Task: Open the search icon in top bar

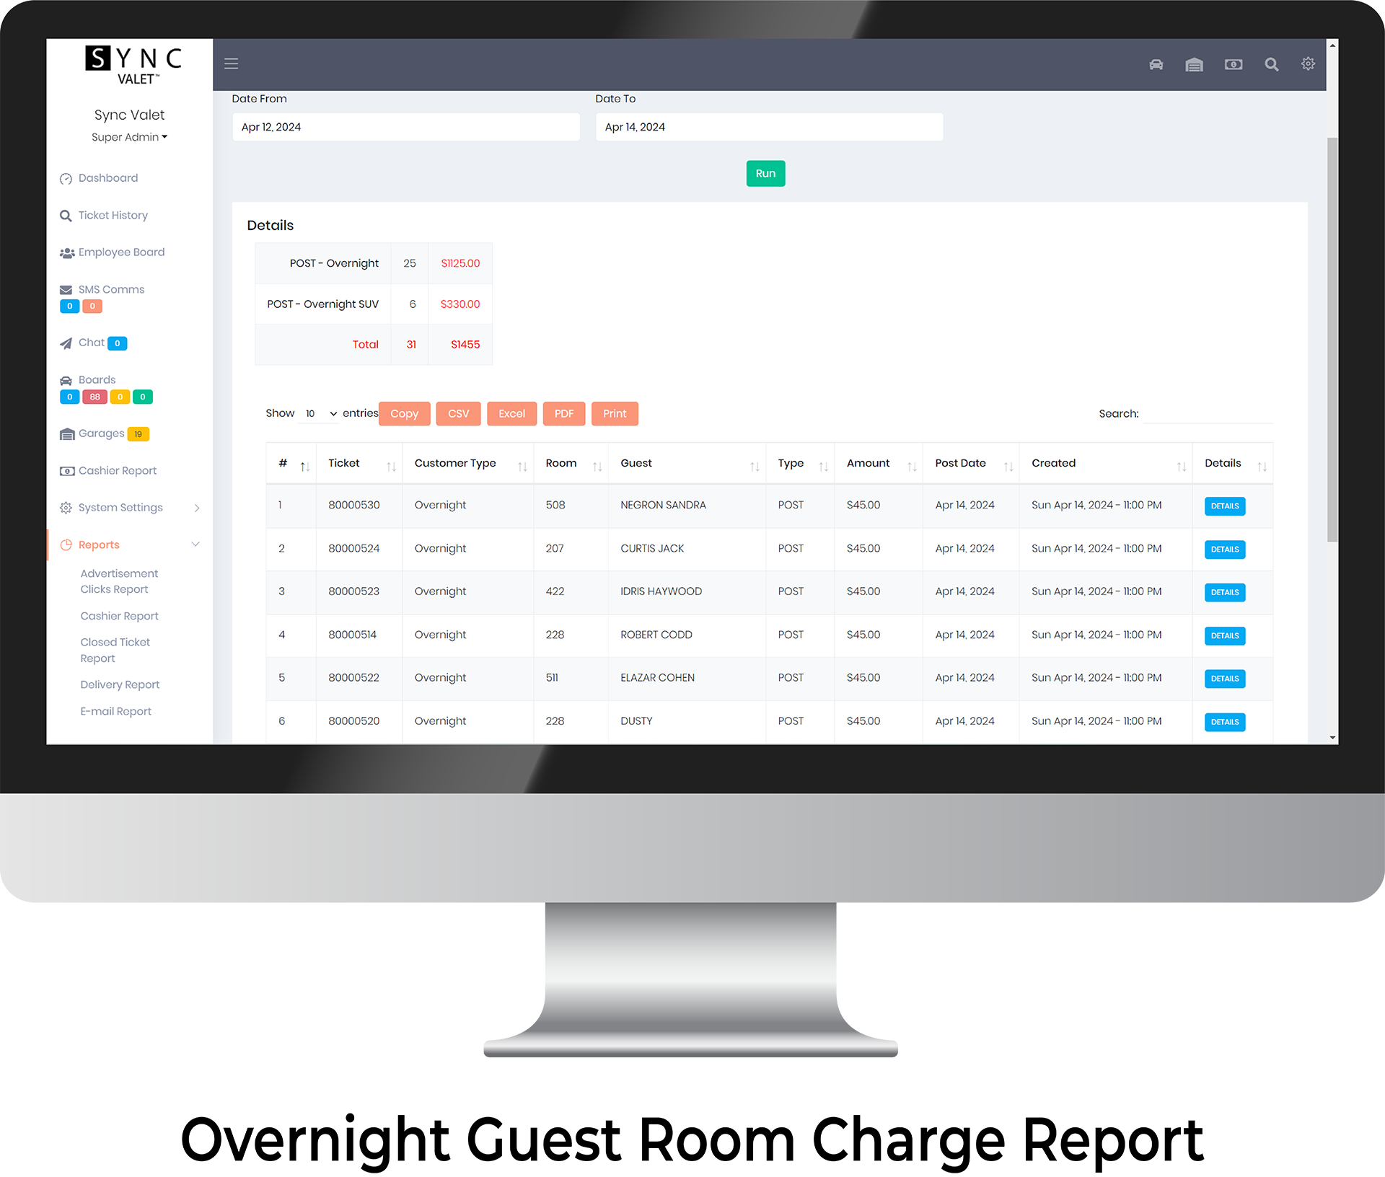Action: (x=1272, y=64)
